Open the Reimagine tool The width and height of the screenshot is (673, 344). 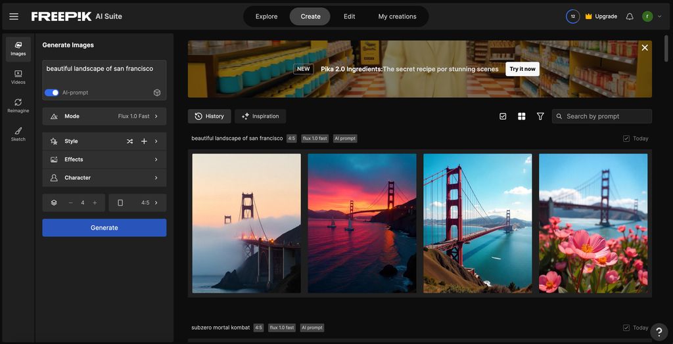point(18,105)
